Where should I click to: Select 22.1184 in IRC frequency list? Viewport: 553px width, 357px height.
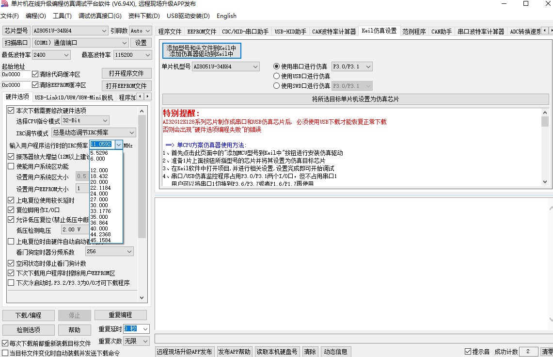point(106,188)
